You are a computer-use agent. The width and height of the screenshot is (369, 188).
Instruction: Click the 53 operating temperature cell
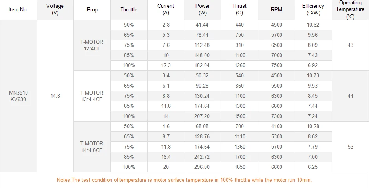coord(350,147)
